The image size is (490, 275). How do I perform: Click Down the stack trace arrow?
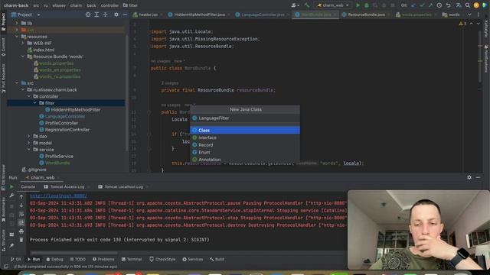click(x=21, y=205)
